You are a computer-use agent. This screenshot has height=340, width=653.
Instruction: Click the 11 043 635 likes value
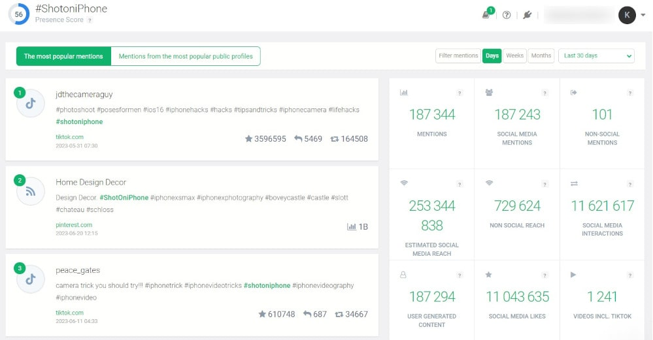pos(517,296)
